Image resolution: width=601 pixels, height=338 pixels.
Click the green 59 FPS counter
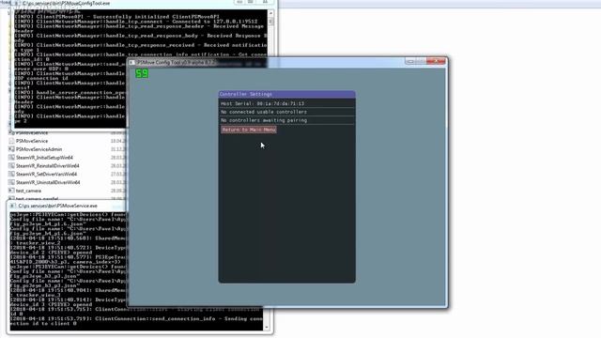point(142,73)
